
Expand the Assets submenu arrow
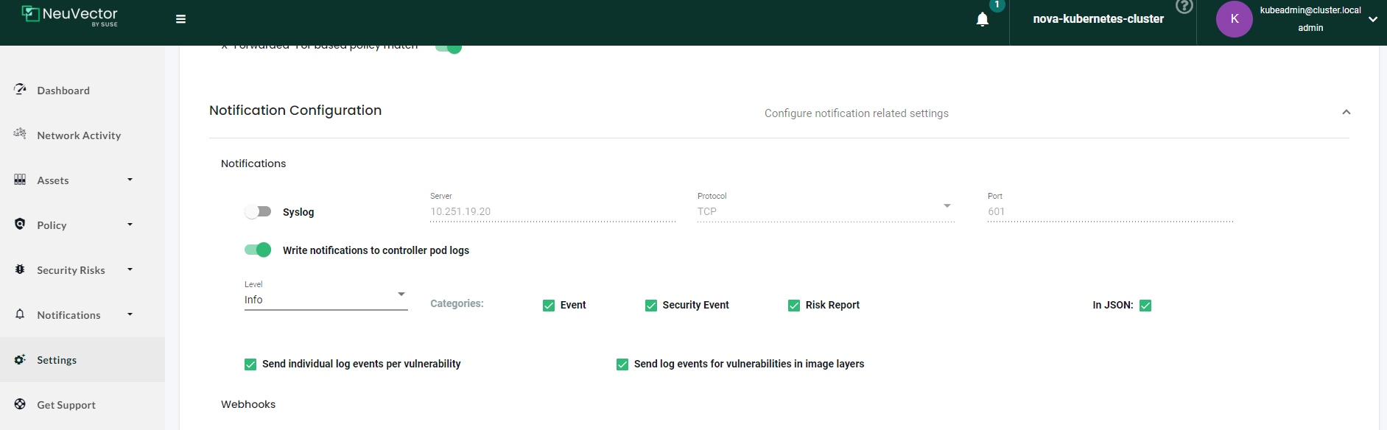pos(130,180)
